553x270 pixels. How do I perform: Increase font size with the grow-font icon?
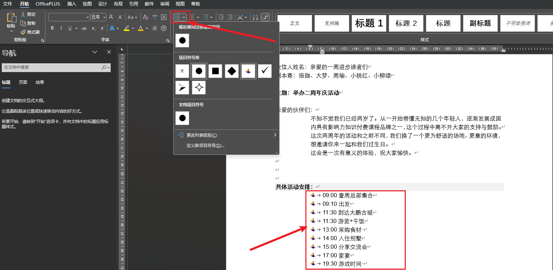[x=111, y=17]
